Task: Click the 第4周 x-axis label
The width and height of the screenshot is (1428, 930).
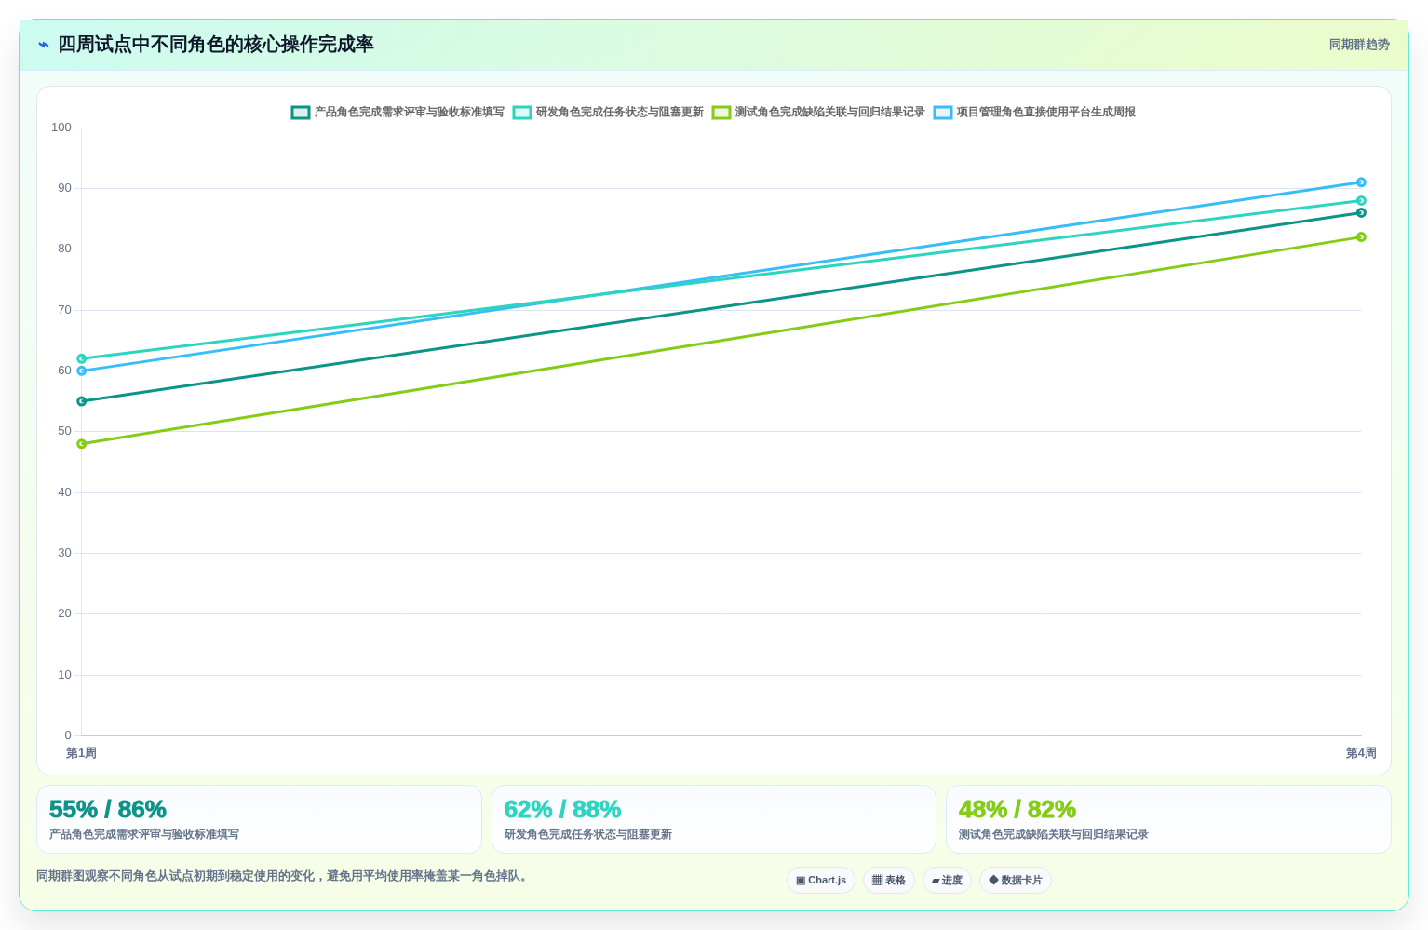Action: (1361, 753)
